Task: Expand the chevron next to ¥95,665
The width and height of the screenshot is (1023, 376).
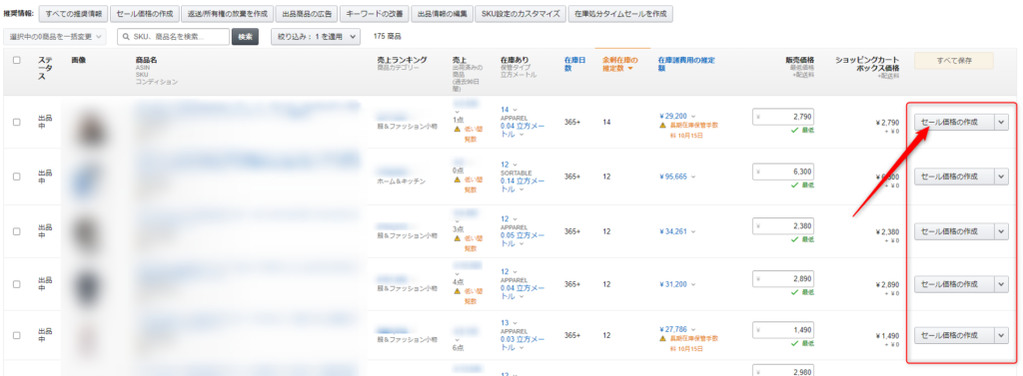Action: click(693, 177)
